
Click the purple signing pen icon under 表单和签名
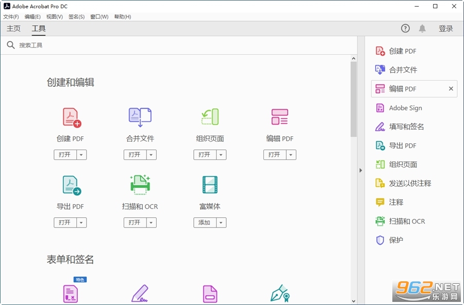point(140,294)
